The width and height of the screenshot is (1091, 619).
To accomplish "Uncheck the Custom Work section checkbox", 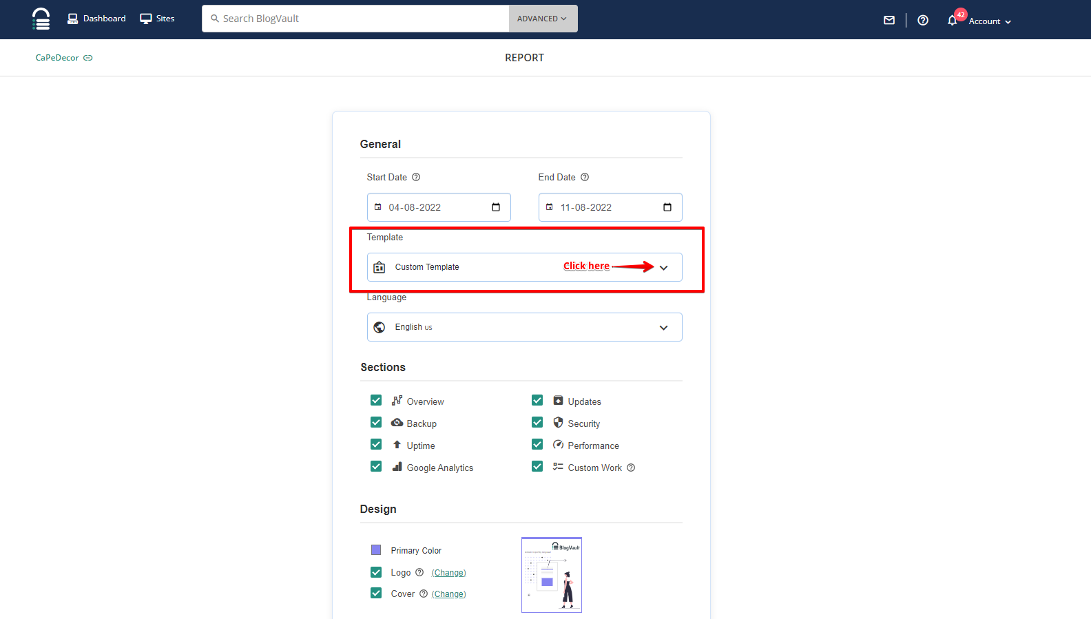I will 537,467.
